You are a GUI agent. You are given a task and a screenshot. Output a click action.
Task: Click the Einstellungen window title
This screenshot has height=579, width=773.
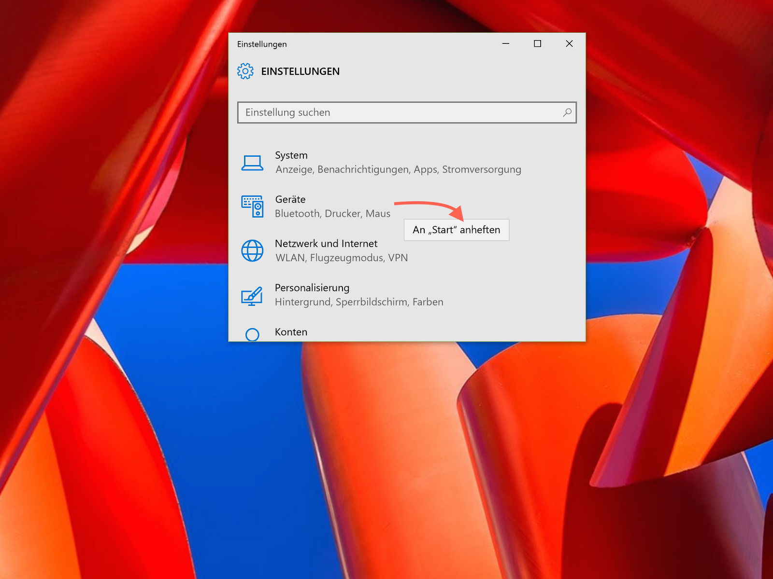pos(262,44)
